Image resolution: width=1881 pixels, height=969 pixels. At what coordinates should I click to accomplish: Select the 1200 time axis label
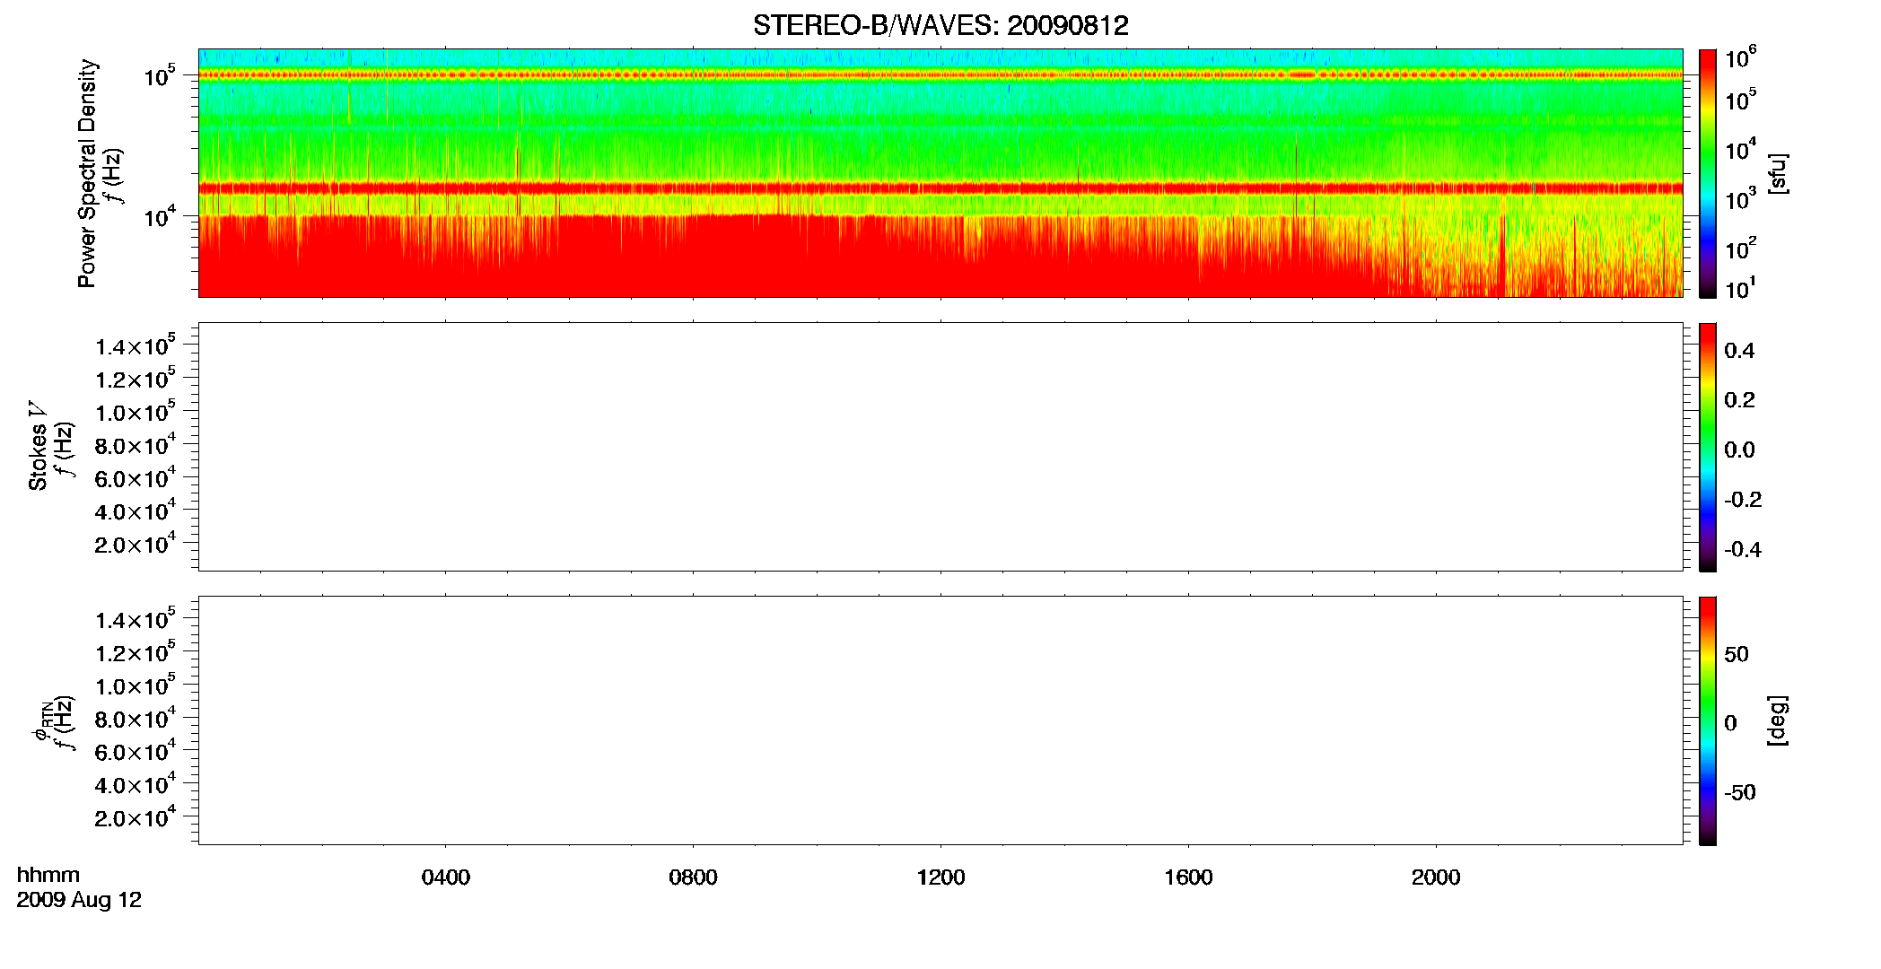[940, 877]
